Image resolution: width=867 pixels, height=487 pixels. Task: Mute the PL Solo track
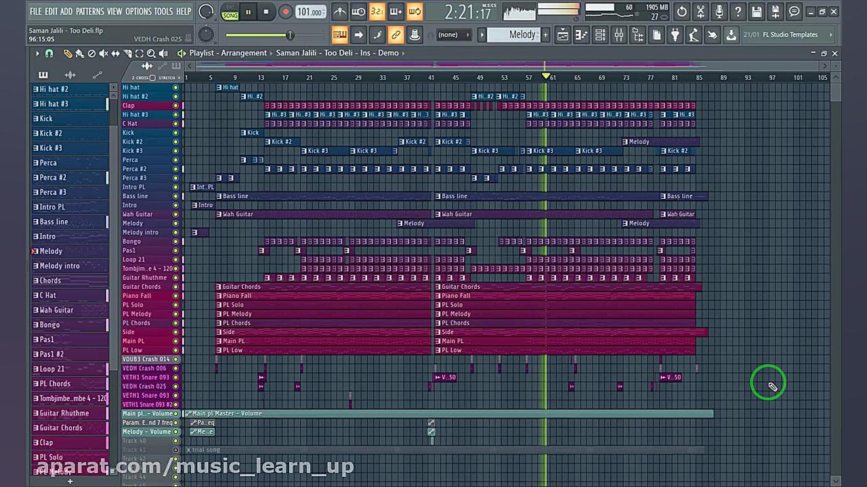[175, 305]
